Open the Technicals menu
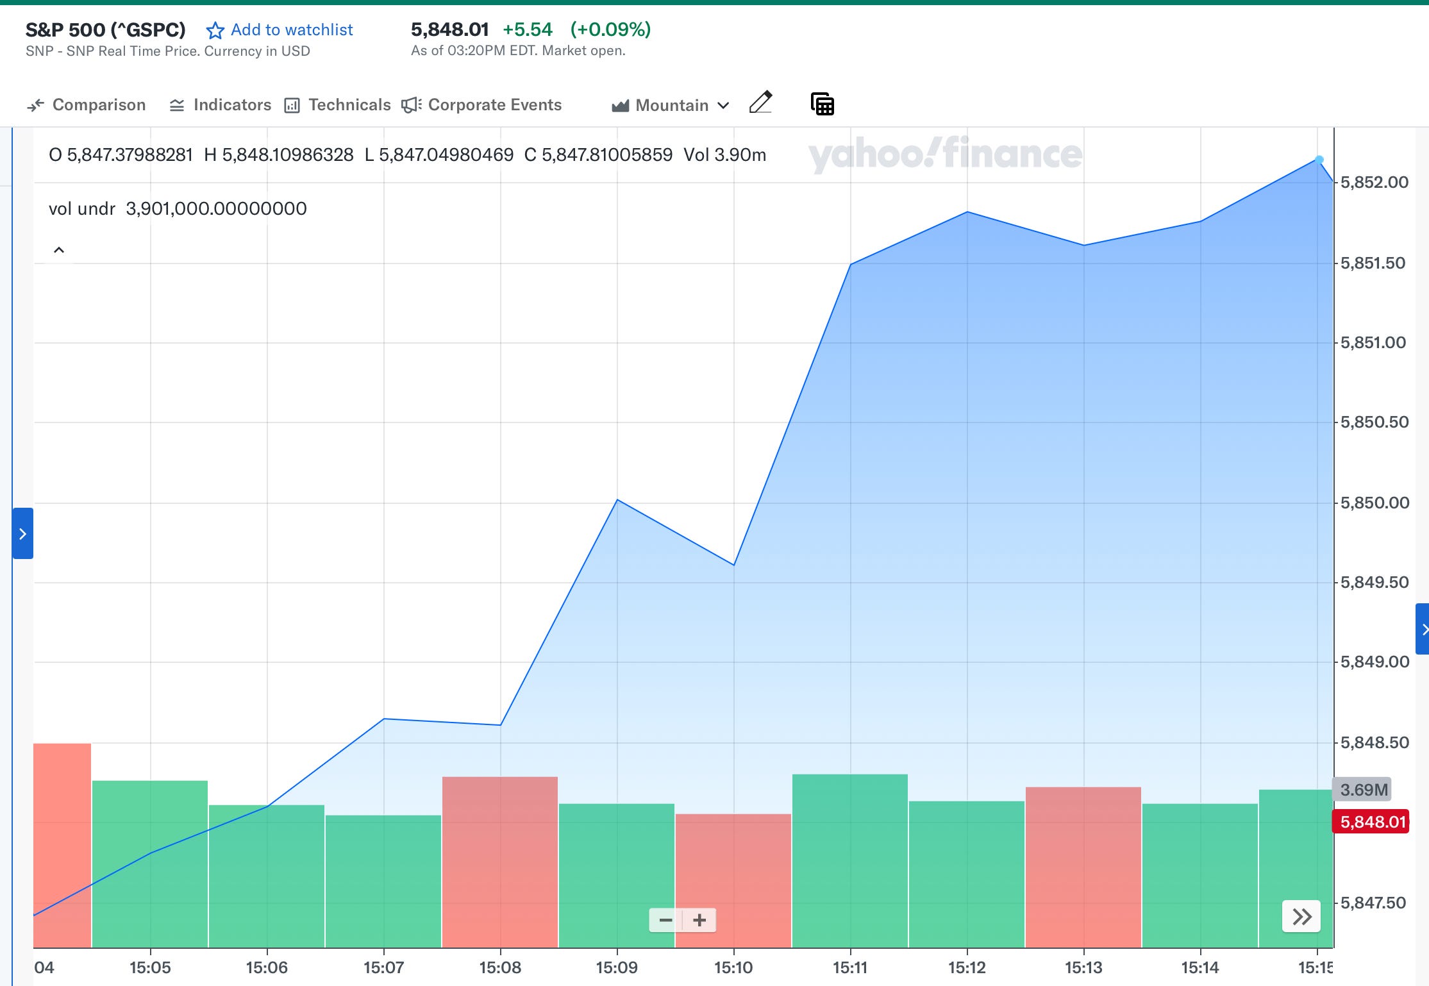The width and height of the screenshot is (1429, 986). pos(337,105)
